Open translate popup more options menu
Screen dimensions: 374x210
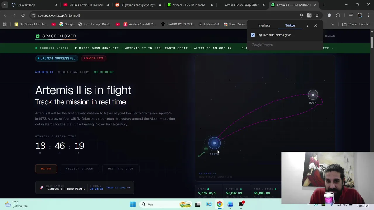click(x=307, y=25)
